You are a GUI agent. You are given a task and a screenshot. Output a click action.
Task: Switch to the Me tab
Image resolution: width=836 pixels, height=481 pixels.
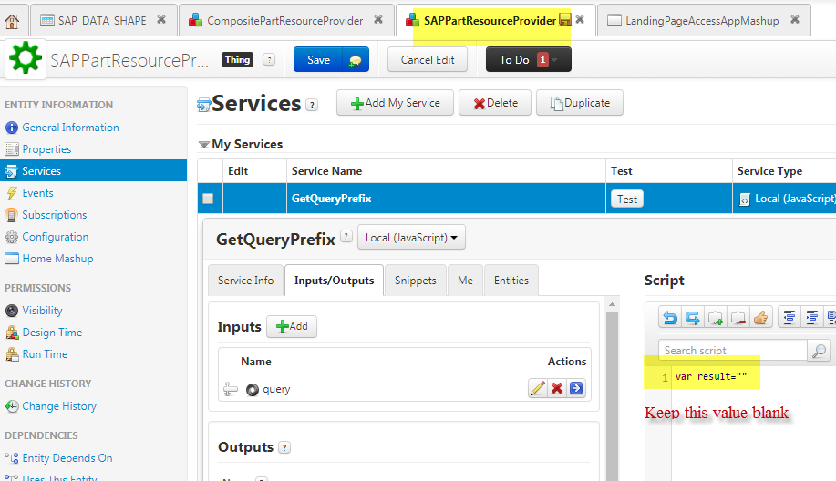coord(465,281)
